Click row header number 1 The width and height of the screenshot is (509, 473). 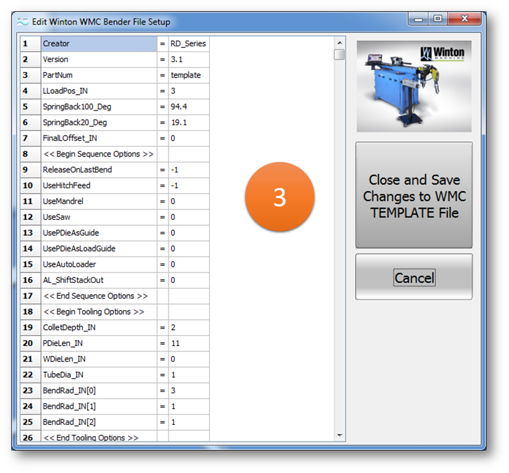tap(30, 44)
